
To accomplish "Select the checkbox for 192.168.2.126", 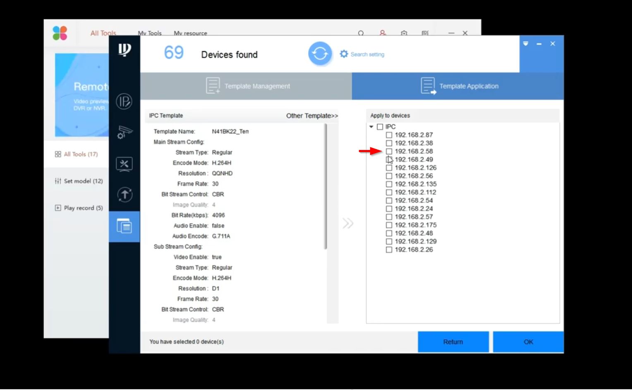I will click(389, 168).
